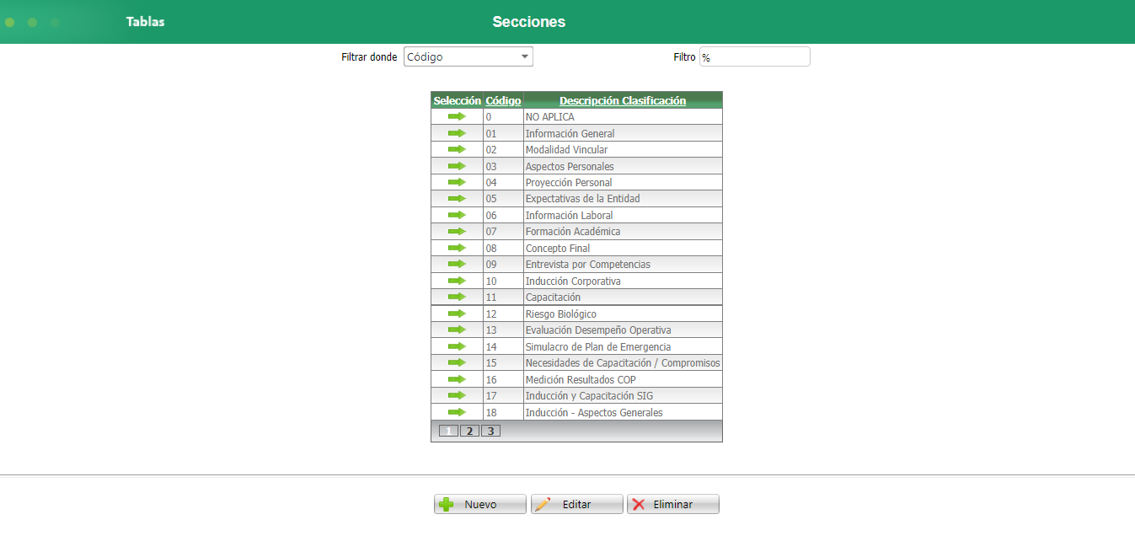Click the Modalidad Vincular description text
The height and width of the screenshot is (536, 1135).
coord(566,149)
